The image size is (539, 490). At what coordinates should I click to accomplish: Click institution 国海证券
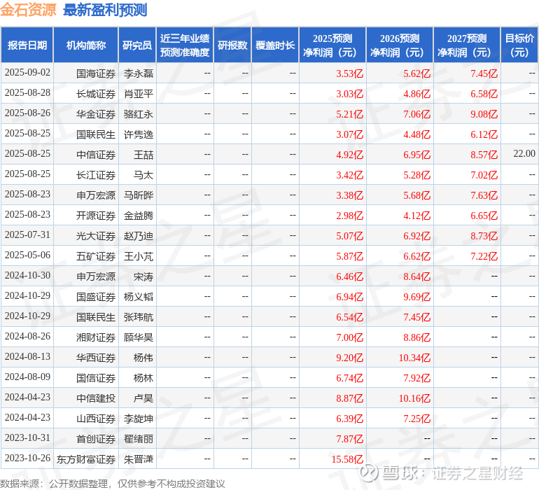(96, 73)
